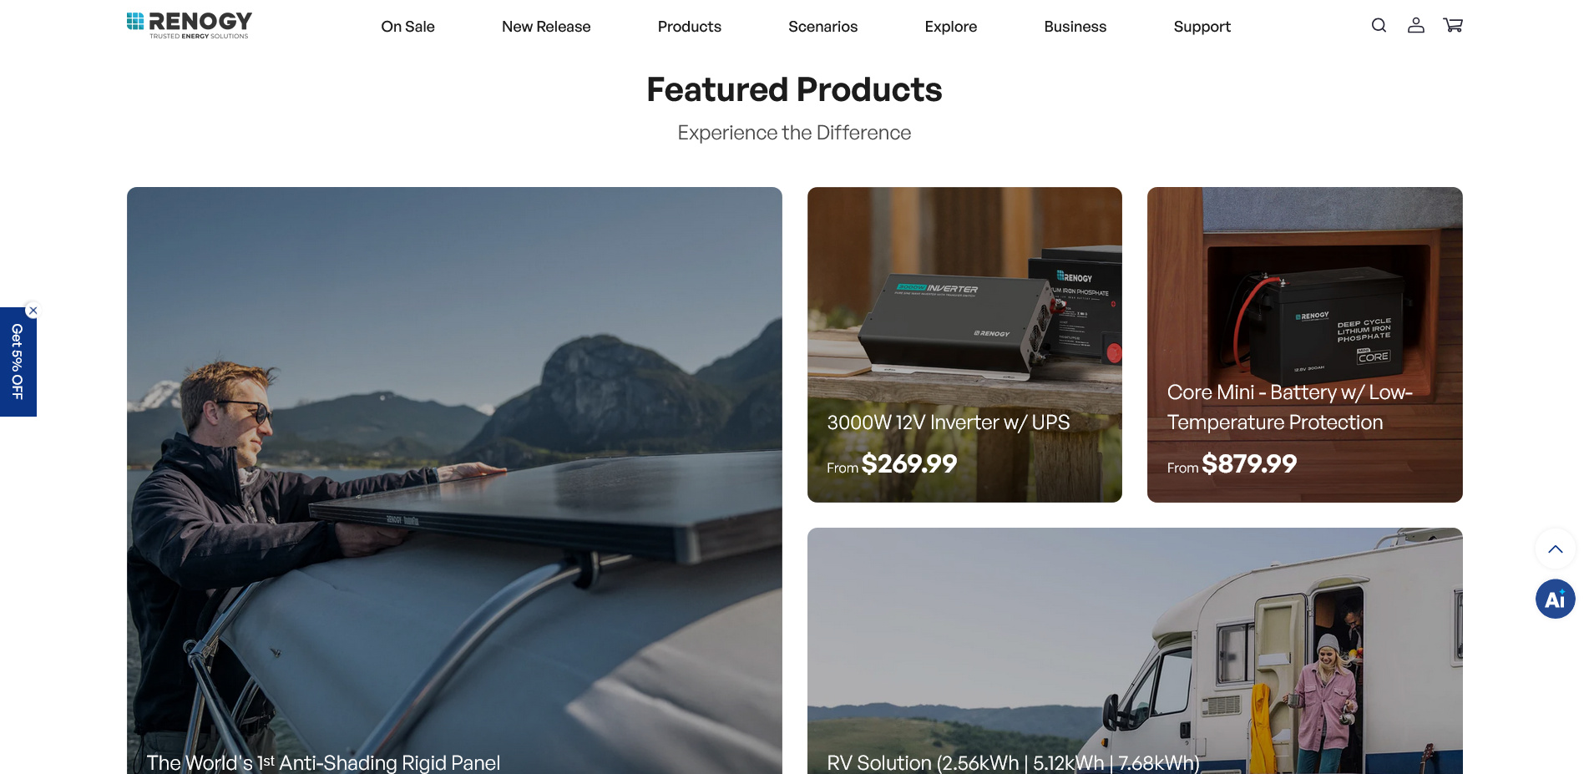
Task: Open the Core Mini Battery product card
Action: [x=1304, y=344]
